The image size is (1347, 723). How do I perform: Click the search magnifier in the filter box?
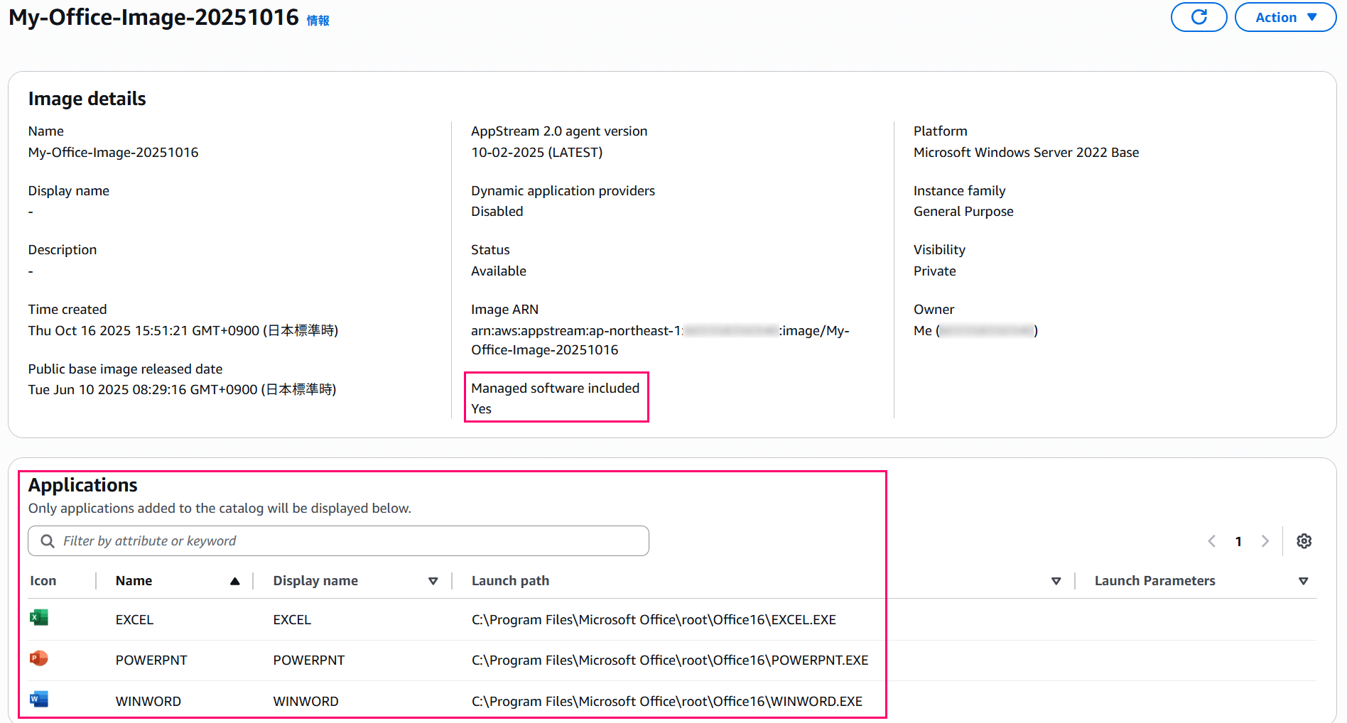47,540
